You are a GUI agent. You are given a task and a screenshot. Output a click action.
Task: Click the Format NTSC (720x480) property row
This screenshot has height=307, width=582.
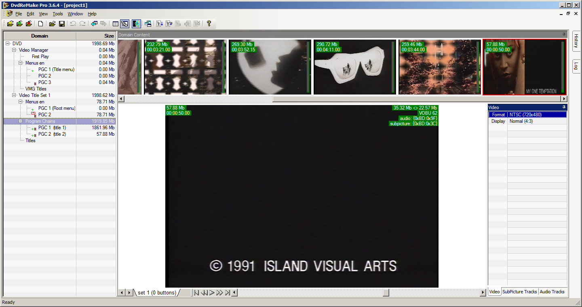pos(527,115)
